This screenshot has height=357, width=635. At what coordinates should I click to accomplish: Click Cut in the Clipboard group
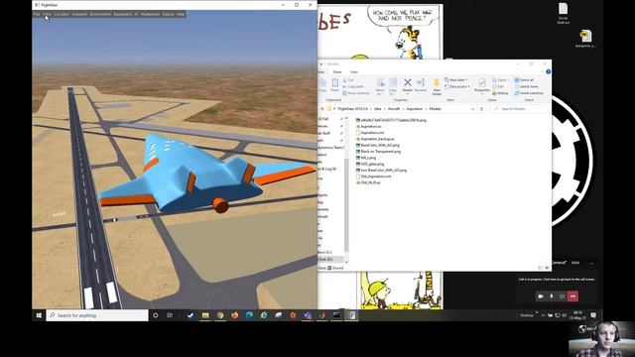tap(348, 80)
